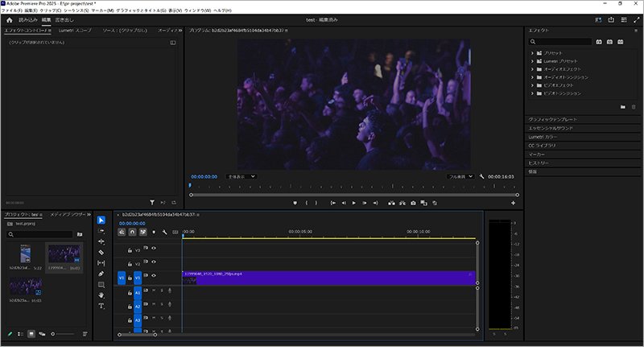Expand the ビデオエフェクト folder

[x=532, y=85]
